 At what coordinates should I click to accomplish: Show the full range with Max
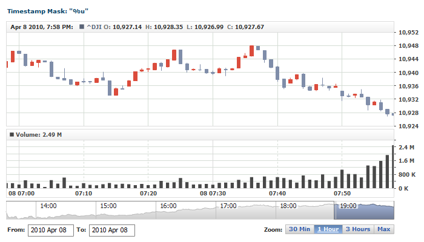point(383,229)
